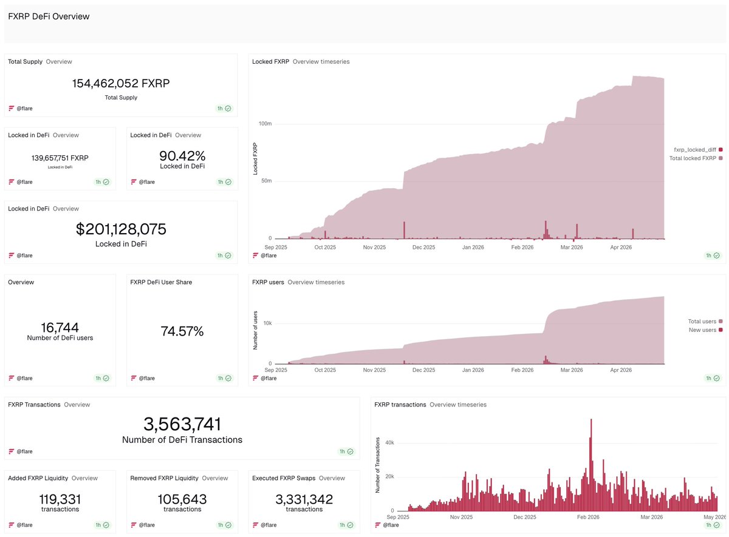This screenshot has width=729, height=537.
Task: Select the 3,563,741 transactions value
Action: tap(182, 424)
